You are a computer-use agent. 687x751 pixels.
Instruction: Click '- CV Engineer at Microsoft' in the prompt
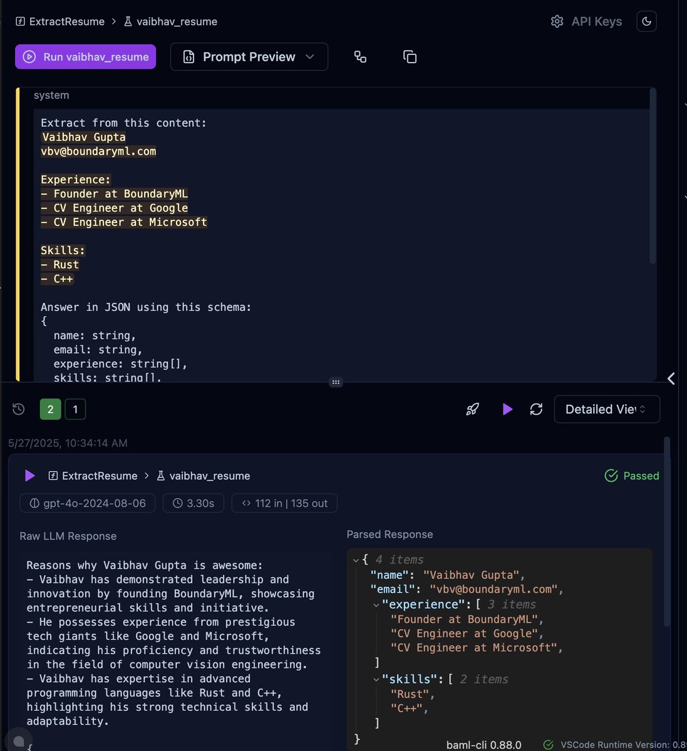point(124,222)
